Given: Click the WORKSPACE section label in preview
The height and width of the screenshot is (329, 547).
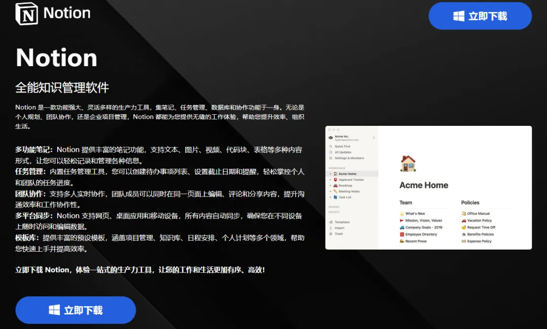Looking at the screenshot, I should coord(337,168).
